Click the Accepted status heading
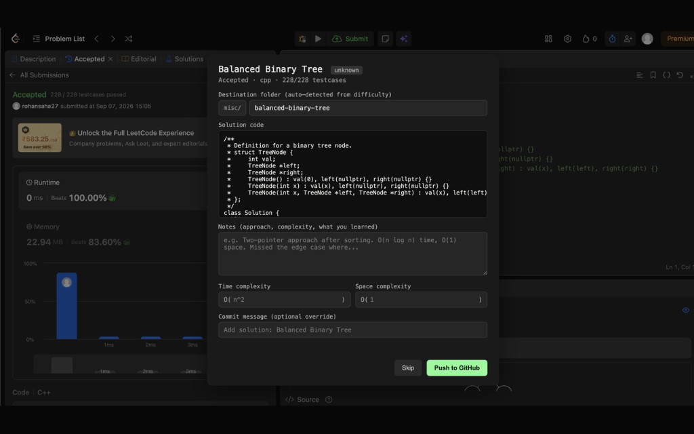 [x=29, y=94]
